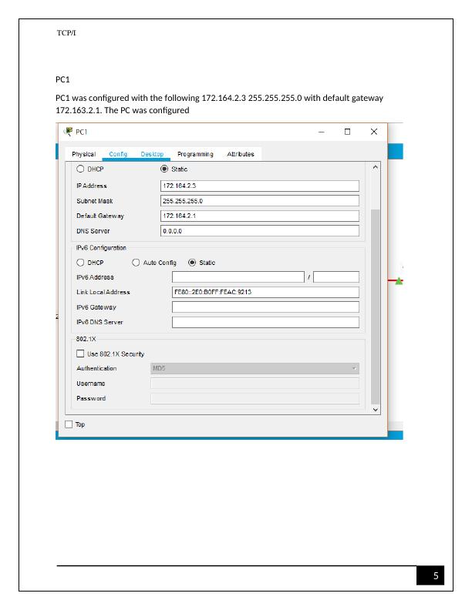Screen dimensions: 472x610
Task: Select the Attributes tab
Action: [x=240, y=154]
